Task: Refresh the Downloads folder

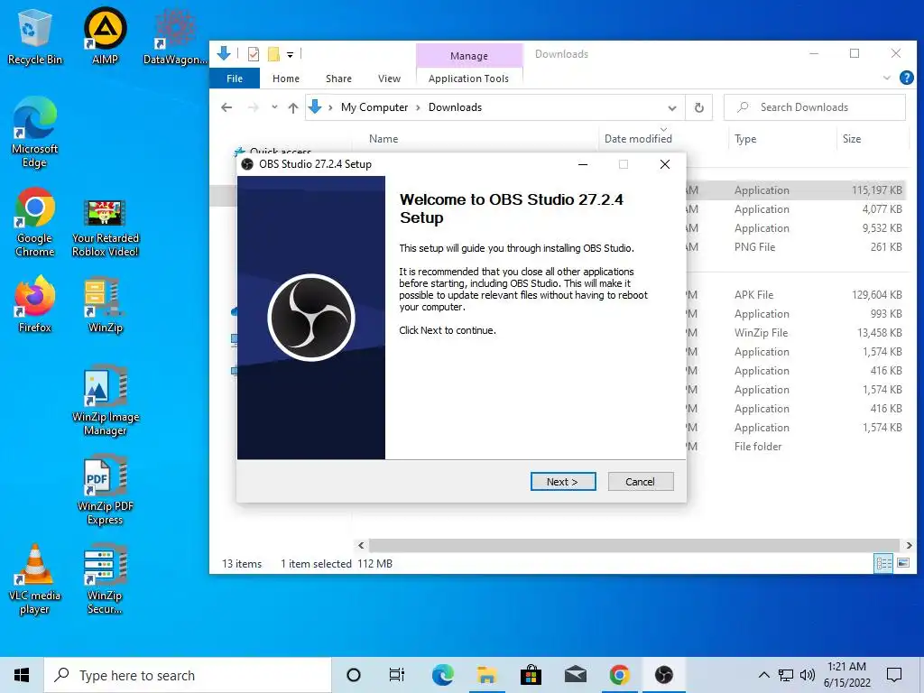Action: 699,108
